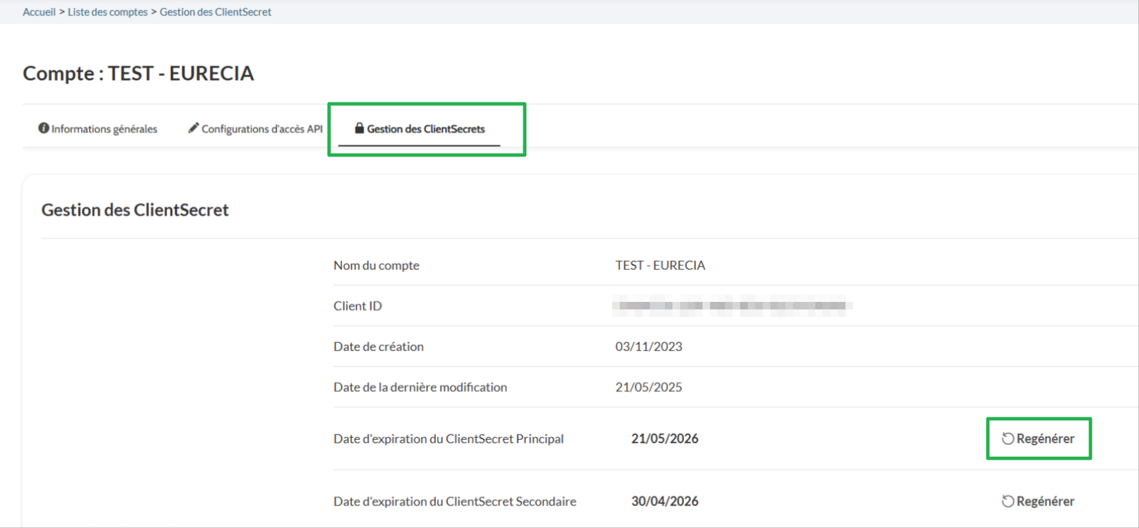
Task: Switch to the Configurations d'accès API tab
Action: point(261,129)
